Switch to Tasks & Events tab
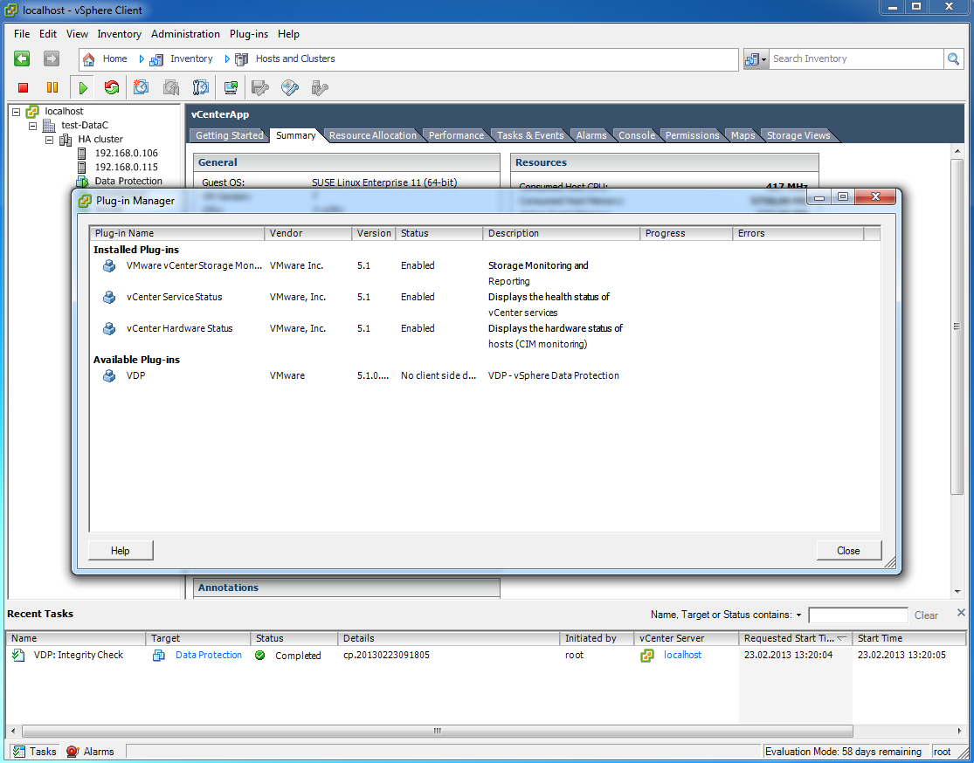The width and height of the screenshot is (974, 763). click(x=530, y=135)
